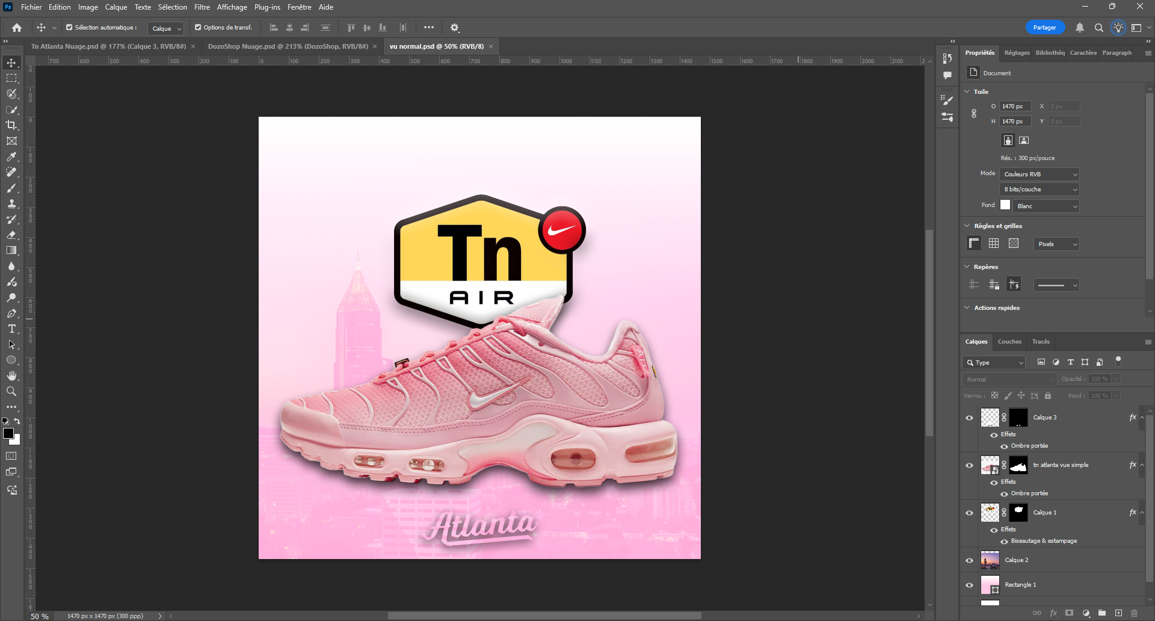The image size is (1155, 621).
Task: Open the 8 bits/couche dropdown
Action: point(1039,190)
